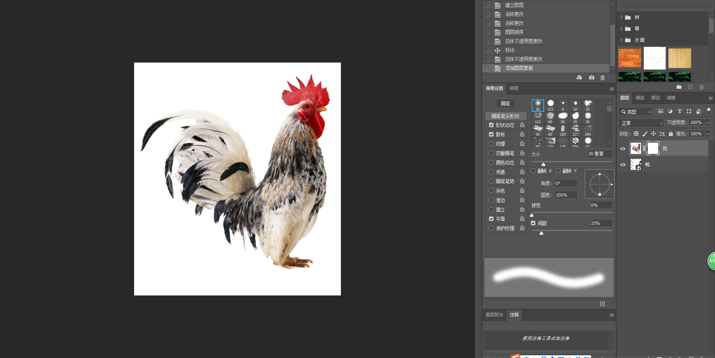Toggle layer filtering on or off
Image resolution: width=715 pixels, height=358 pixels.
pos(709,111)
